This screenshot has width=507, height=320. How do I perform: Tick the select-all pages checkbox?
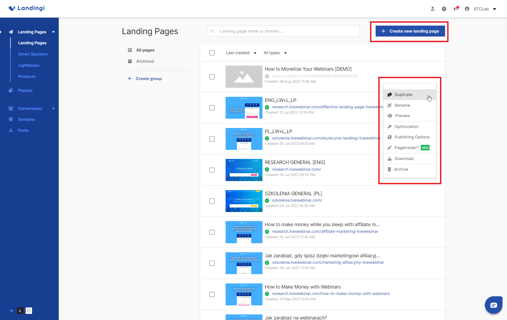point(212,53)
